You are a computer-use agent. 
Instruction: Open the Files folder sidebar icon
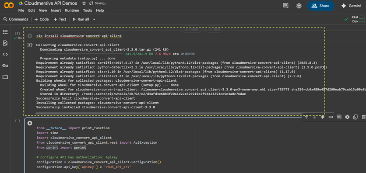pos(5,77)
